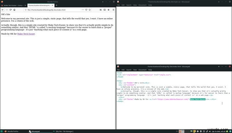Switch to Mozilla Firefox from taskbar
This screenshot has width=232, height=133.
pos(11,131)
